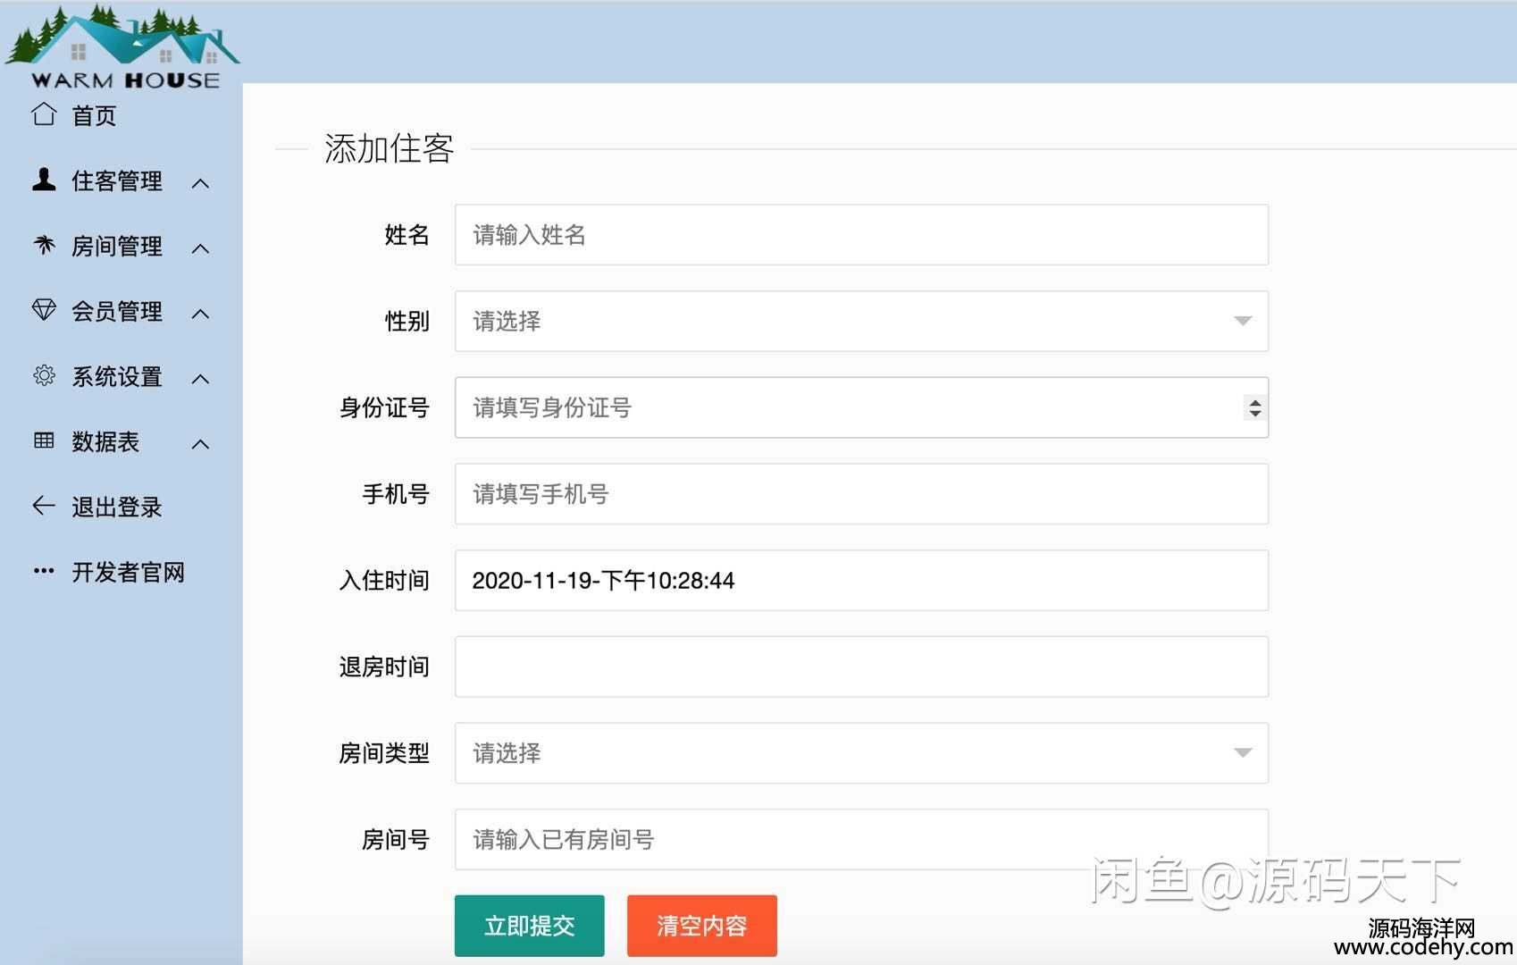Visit the 开发者官网 link
This screenshot has width=1517, height=965.
tap(128, 572)
